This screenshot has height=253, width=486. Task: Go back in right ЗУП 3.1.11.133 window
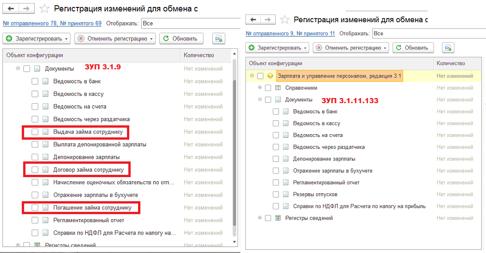coord(253,19)
